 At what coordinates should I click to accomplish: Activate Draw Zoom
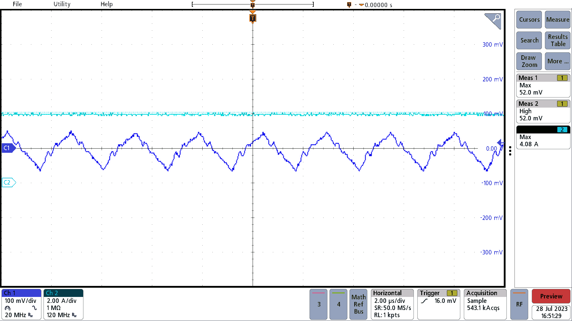pos(529,61)
